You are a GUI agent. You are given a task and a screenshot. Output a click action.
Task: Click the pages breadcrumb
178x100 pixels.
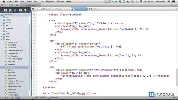(68, 9)
